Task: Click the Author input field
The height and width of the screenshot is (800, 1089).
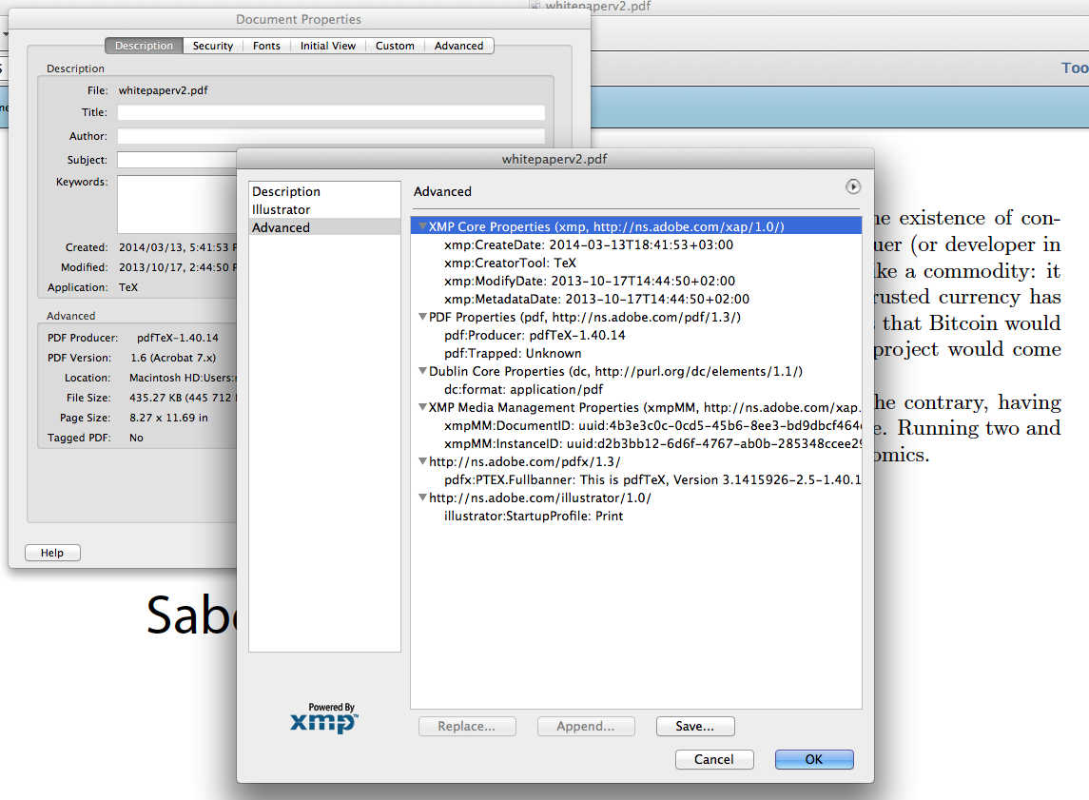Action: coord(331,136)
